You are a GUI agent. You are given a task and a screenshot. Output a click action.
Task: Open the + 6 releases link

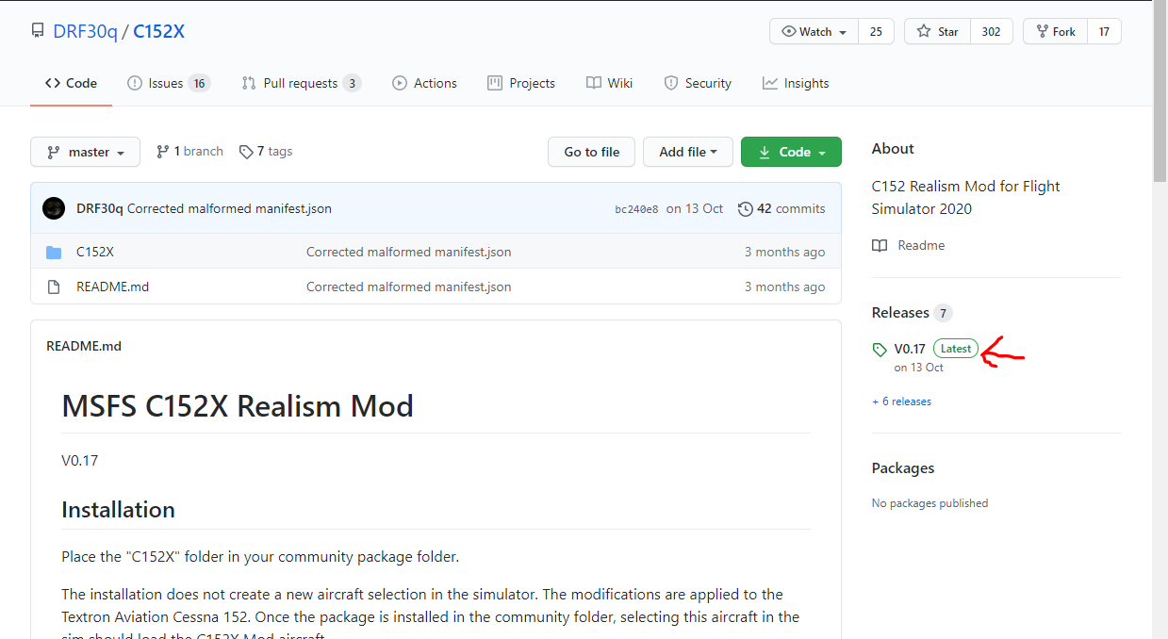(x=901, y=401)
